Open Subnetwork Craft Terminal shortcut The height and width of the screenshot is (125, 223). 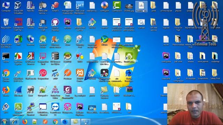[x=18, y=25]
